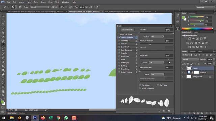The image size is (216, 121).
Task: Open the layer blend mode dropdown
Action: coord(190,59)
